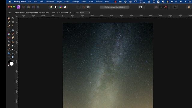Open the Document menu
Image resolution: width=192 pixels, height=108 pixels.
coord(50,1)
